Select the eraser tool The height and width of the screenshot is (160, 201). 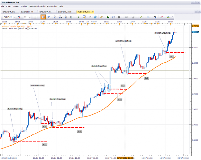click(162, 17)
